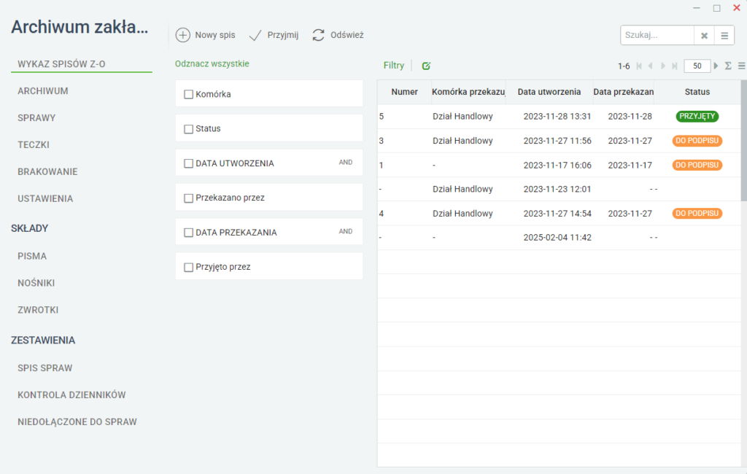Click the green edit filters icon
The image size is (747, 474).
click(426, 66)
